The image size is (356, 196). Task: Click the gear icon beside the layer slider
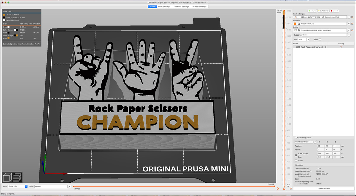pos(291,189)
